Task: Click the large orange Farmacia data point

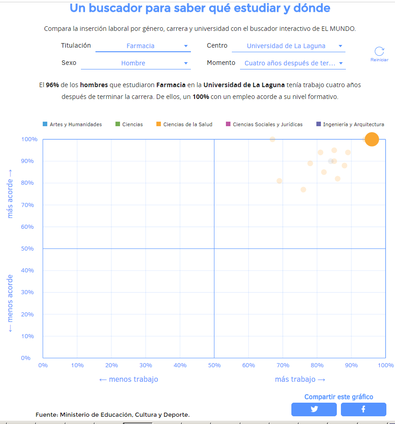Action: 372,139
